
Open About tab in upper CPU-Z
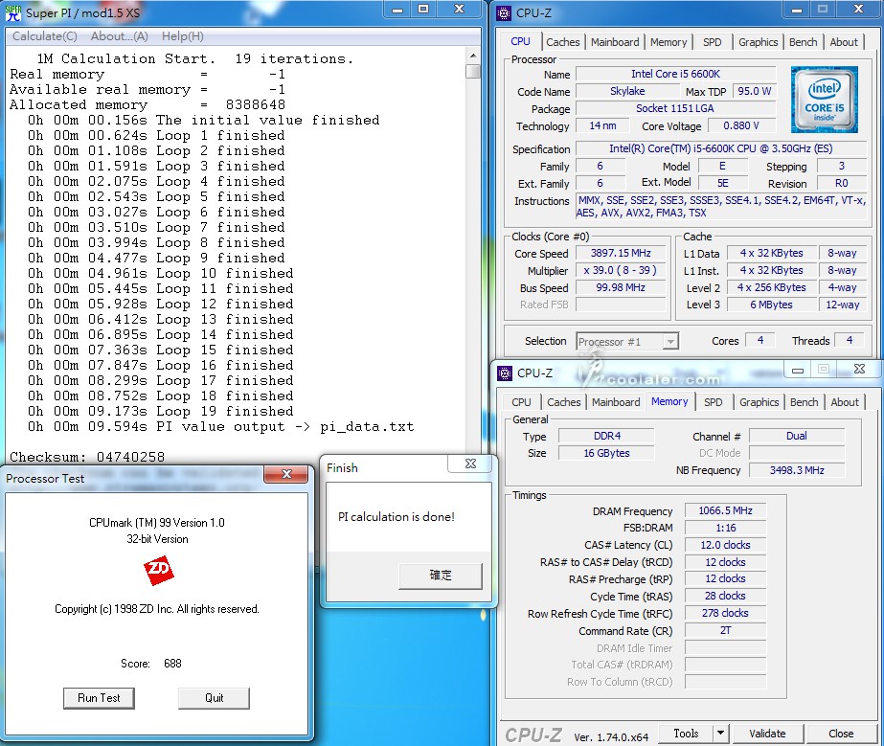coord(844,42)
